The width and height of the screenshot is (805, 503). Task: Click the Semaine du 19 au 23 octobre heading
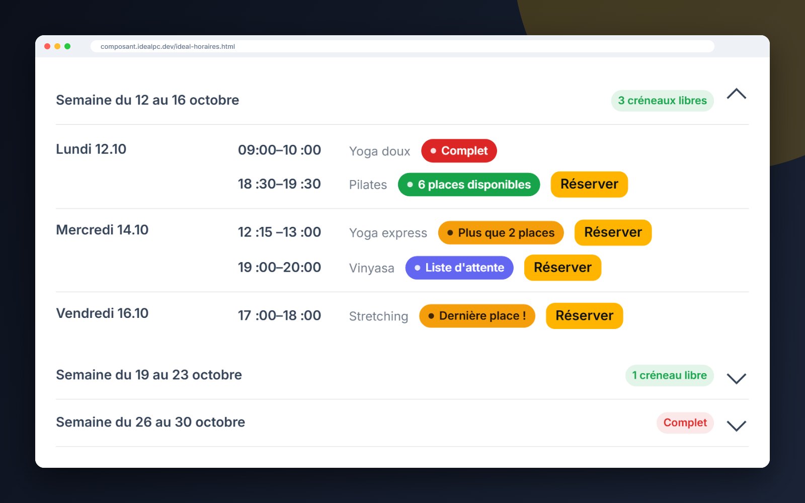[149, 375]
